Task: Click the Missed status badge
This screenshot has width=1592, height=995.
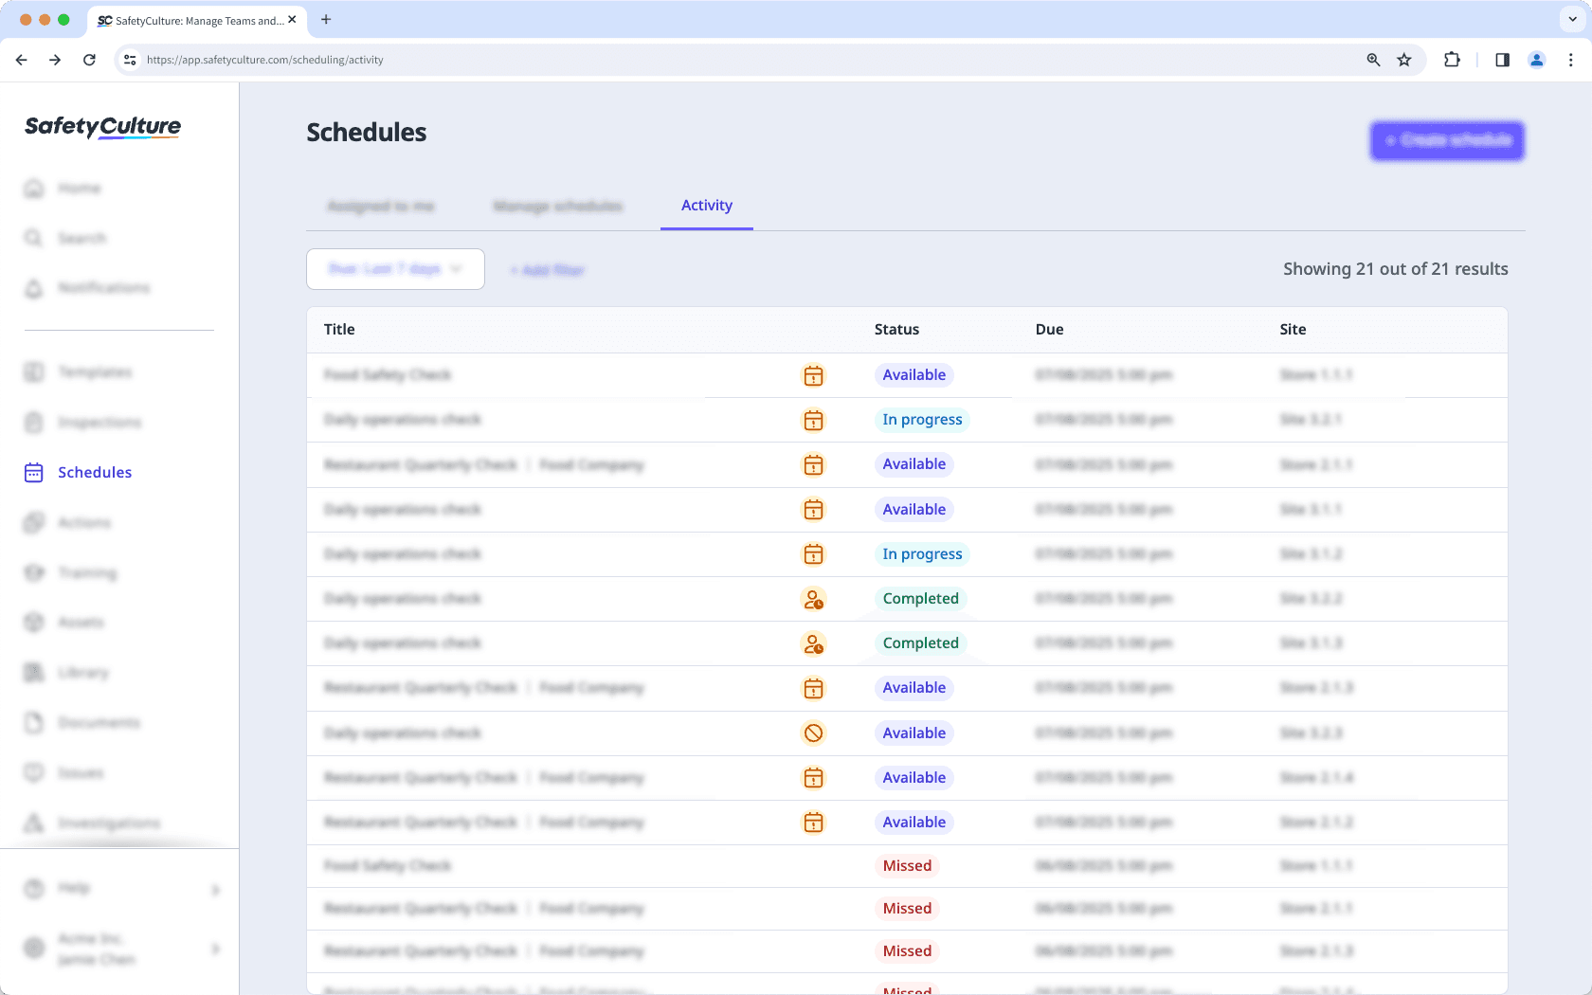Action: [x=907, y=865]
